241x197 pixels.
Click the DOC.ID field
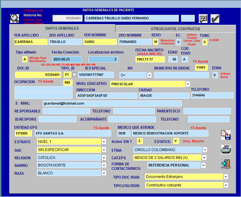pyautogui.click(x=38, y=75)
